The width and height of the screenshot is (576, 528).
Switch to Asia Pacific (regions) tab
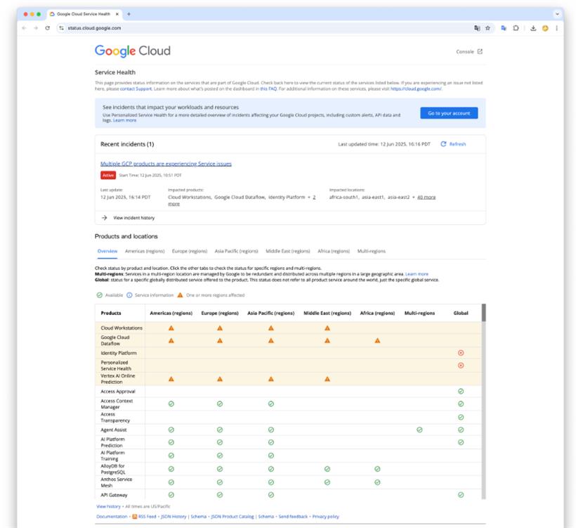[236, 251]
